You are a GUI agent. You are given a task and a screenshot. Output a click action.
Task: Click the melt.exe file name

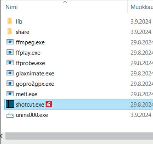[x=27, y=94]
